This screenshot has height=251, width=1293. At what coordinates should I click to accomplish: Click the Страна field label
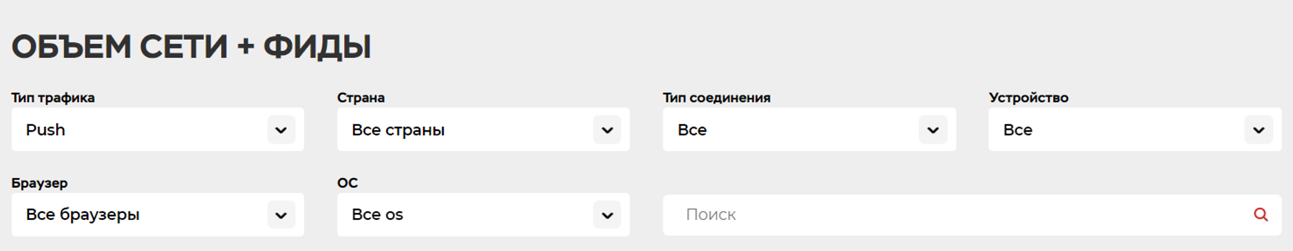[361, 97]
